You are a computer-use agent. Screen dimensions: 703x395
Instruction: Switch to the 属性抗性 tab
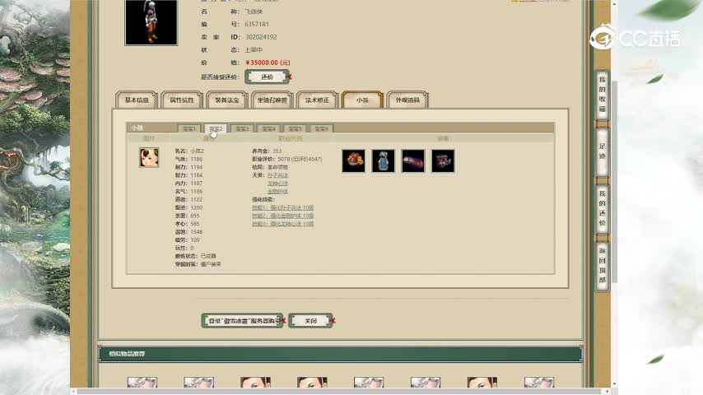point(182,100)
